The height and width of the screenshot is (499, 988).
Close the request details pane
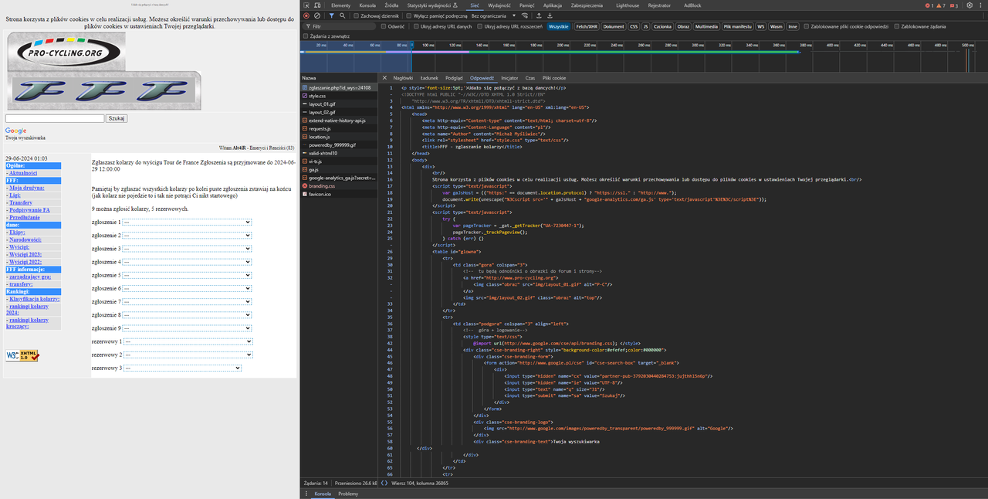(385, 78)
